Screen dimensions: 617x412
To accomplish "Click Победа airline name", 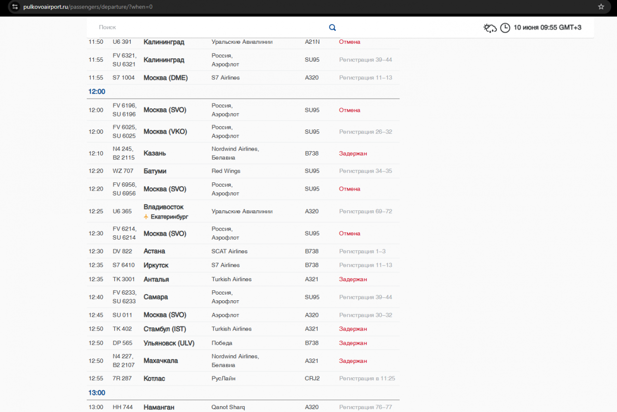I will tap(222, 343).
